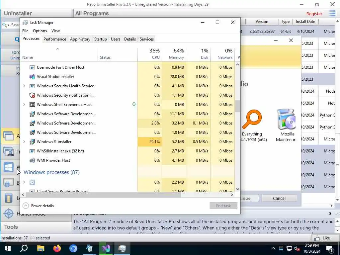The height and width of the screenshot is (255, 340).
Task: Sort processes by Disk column
Action: (198, 54)
